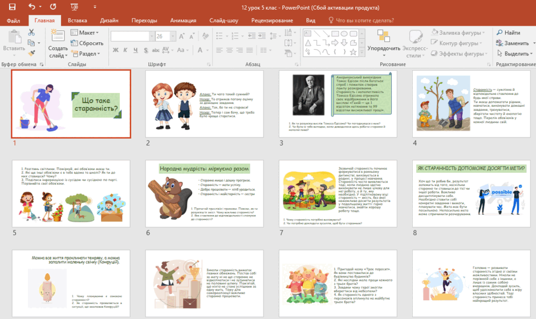Open Контур фигуры outline color
The width and height of the screenshot is (536, 319).
pyautogui.click(x=456, y=43)
